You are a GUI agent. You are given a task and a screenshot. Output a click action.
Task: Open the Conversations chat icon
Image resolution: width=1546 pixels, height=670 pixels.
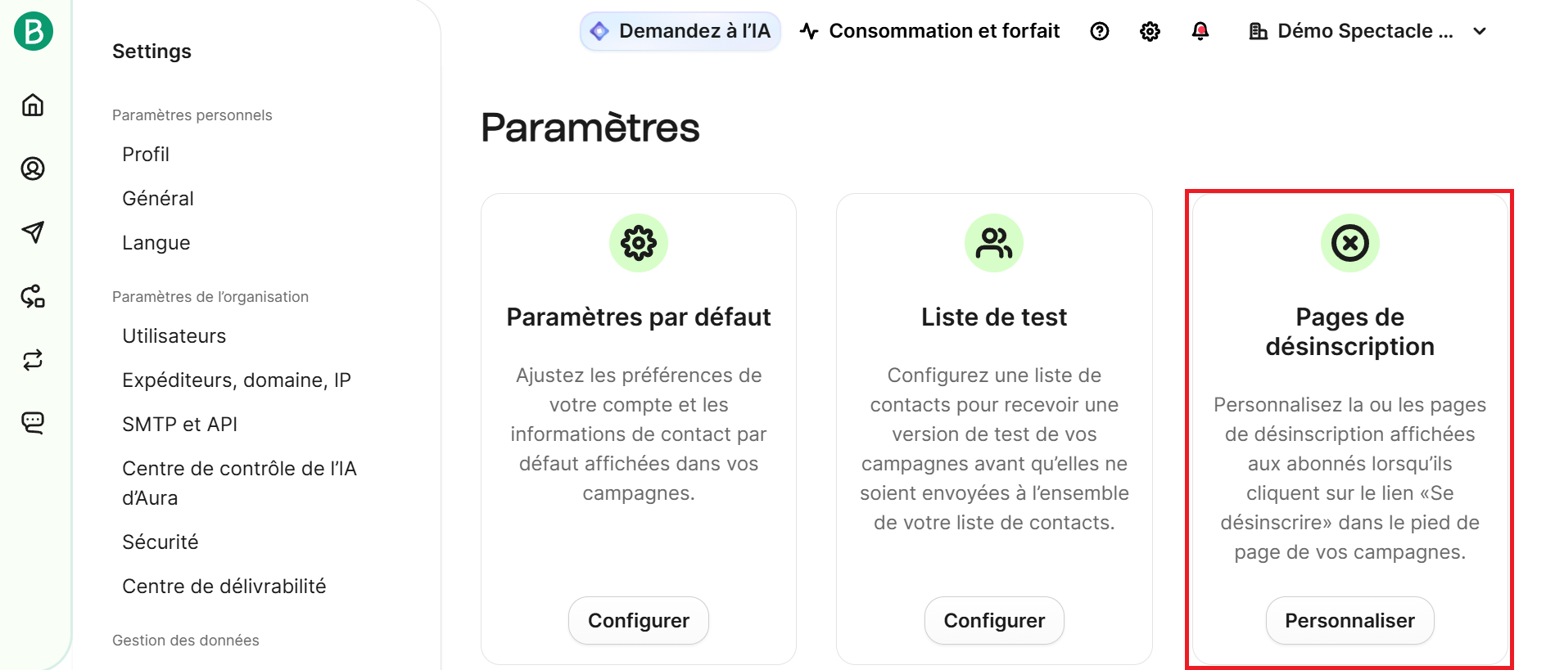pos(33,422)
